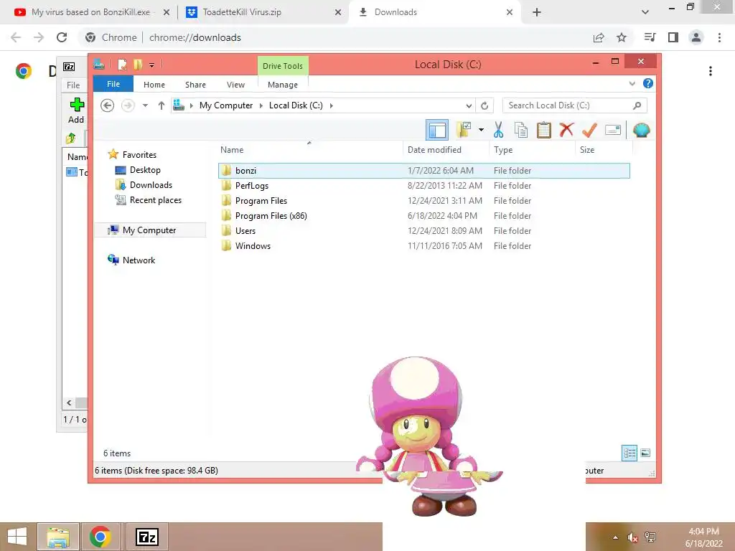Screen dimensions: 735x551
Task: Open the folder options dropdown arrow
Action: pos(481,130)
